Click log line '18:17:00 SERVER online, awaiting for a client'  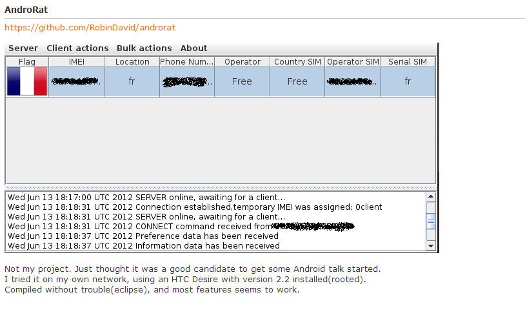[x=146, y=198]
